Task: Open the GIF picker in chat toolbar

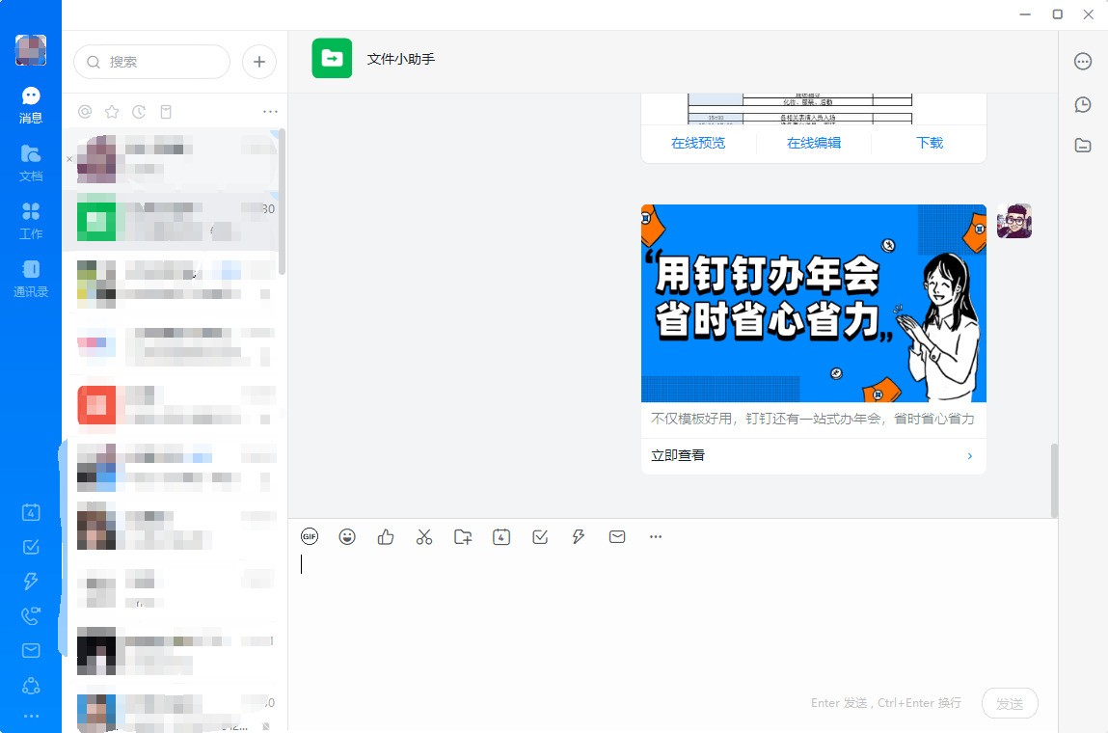Action: click(x=310, y=536)
